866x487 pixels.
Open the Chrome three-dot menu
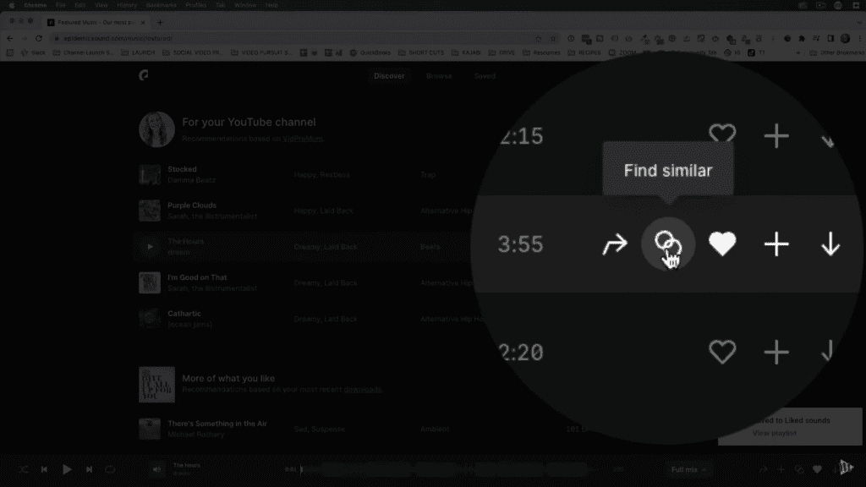point(859,38)
